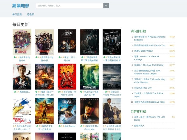Open the 家族计划 movie poster

coord(67,42)
